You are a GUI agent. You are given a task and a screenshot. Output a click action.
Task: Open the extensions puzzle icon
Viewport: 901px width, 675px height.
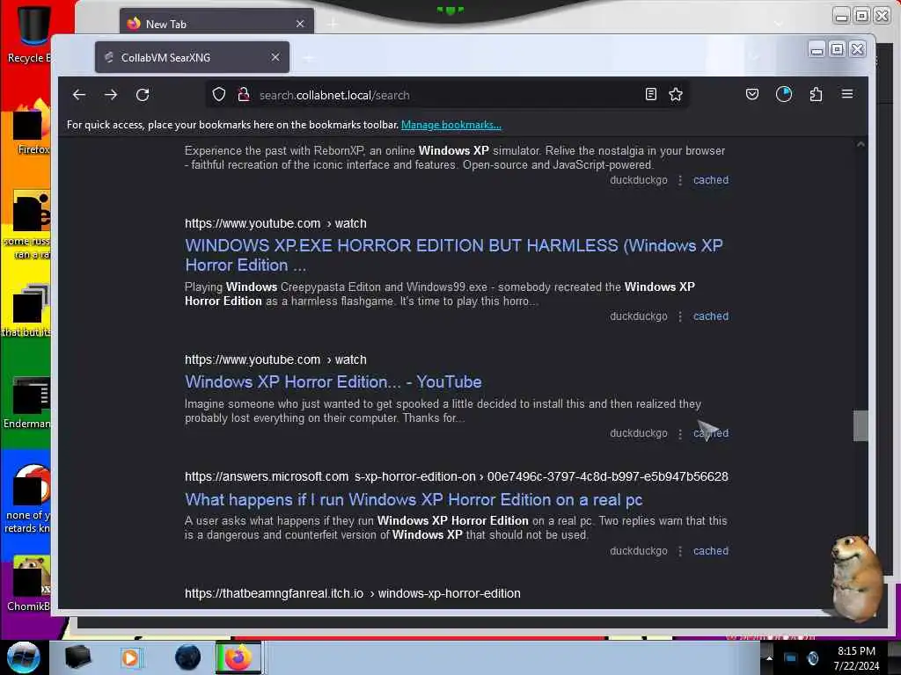pos(816,94)
